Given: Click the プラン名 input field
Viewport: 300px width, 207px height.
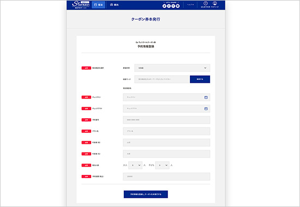Looking at the screenshot, I should point(166,131).
